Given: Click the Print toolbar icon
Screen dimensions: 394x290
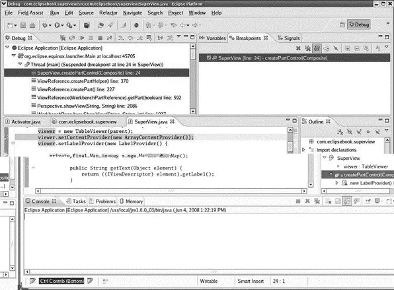Looking at the screenshot, I should (x=32, y=25).
